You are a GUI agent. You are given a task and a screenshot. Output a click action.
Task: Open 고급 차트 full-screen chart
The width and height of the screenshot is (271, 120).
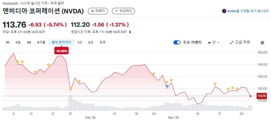pyautogui.click(x=240, y=42)
